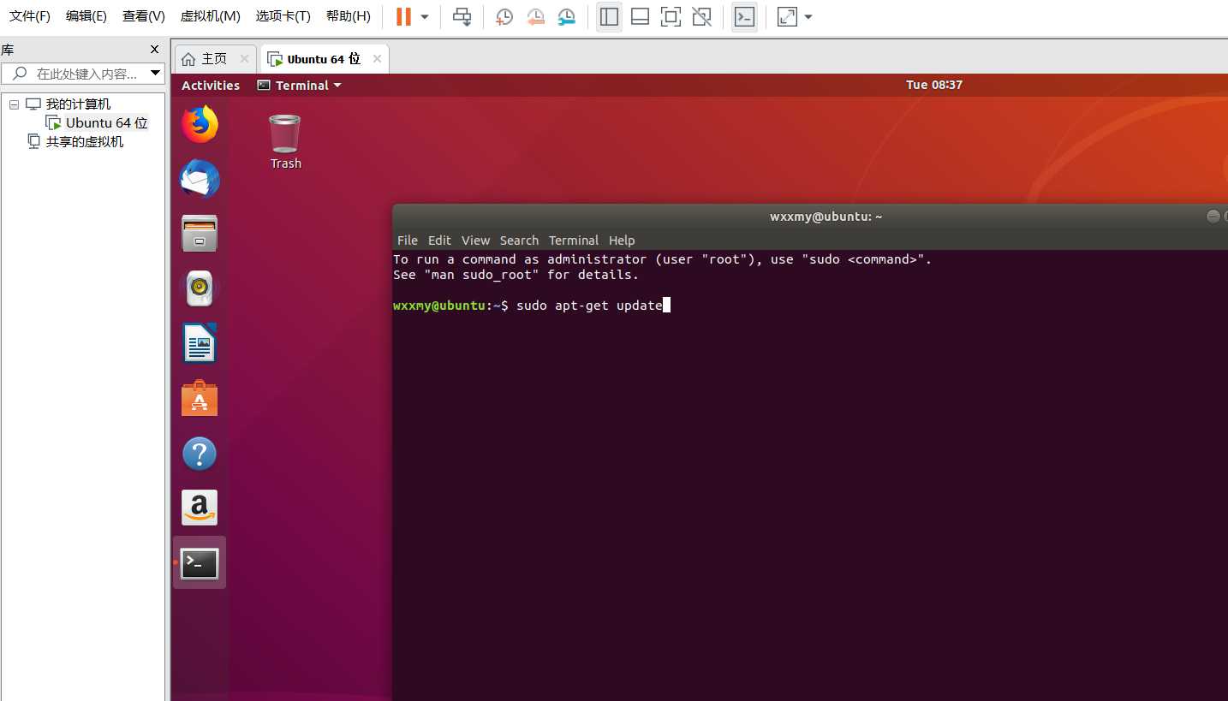This screenshot has width=1228, height=701.
Task: Click the send Ctrl+Alt+Del toolbar icon
Action: (462, 16)
